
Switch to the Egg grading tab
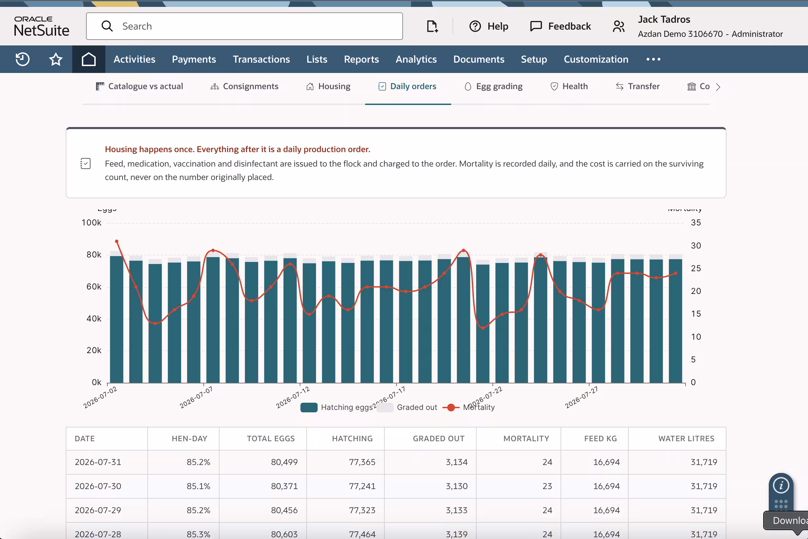click(493, 86)
